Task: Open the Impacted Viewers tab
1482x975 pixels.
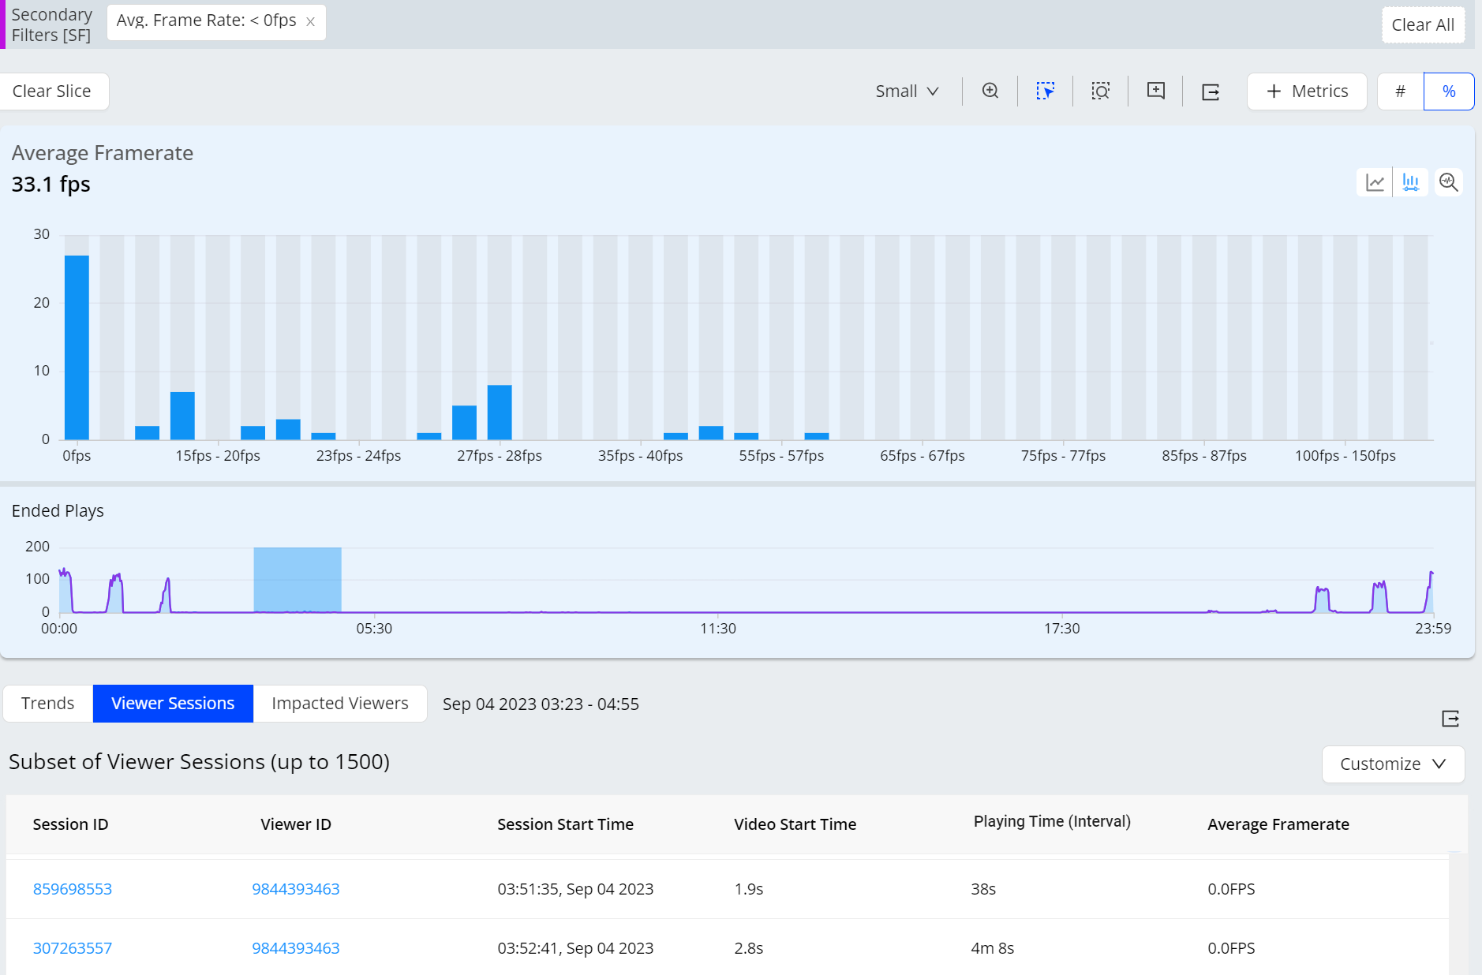Action: click(x=339, y=704)
